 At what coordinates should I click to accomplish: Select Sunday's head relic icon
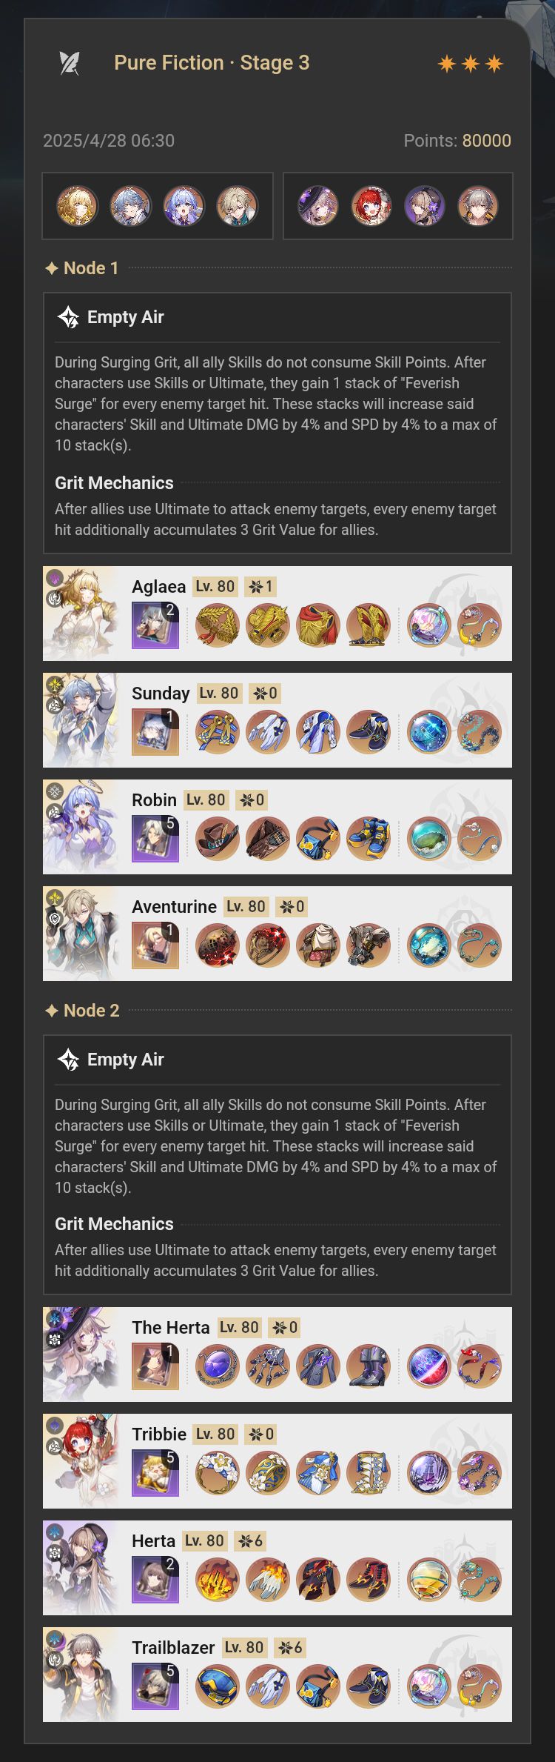[x=218, y=732]
